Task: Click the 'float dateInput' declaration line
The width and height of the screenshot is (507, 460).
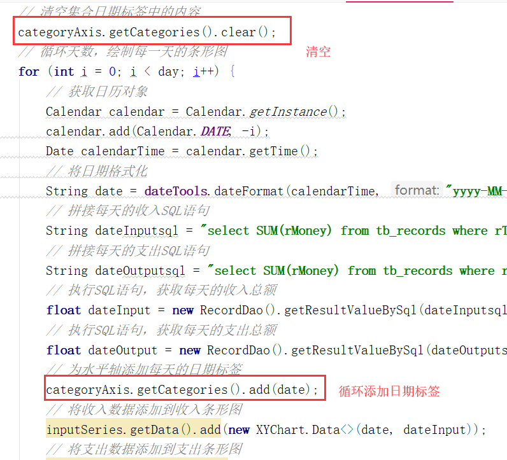Action: coord(276,310)
